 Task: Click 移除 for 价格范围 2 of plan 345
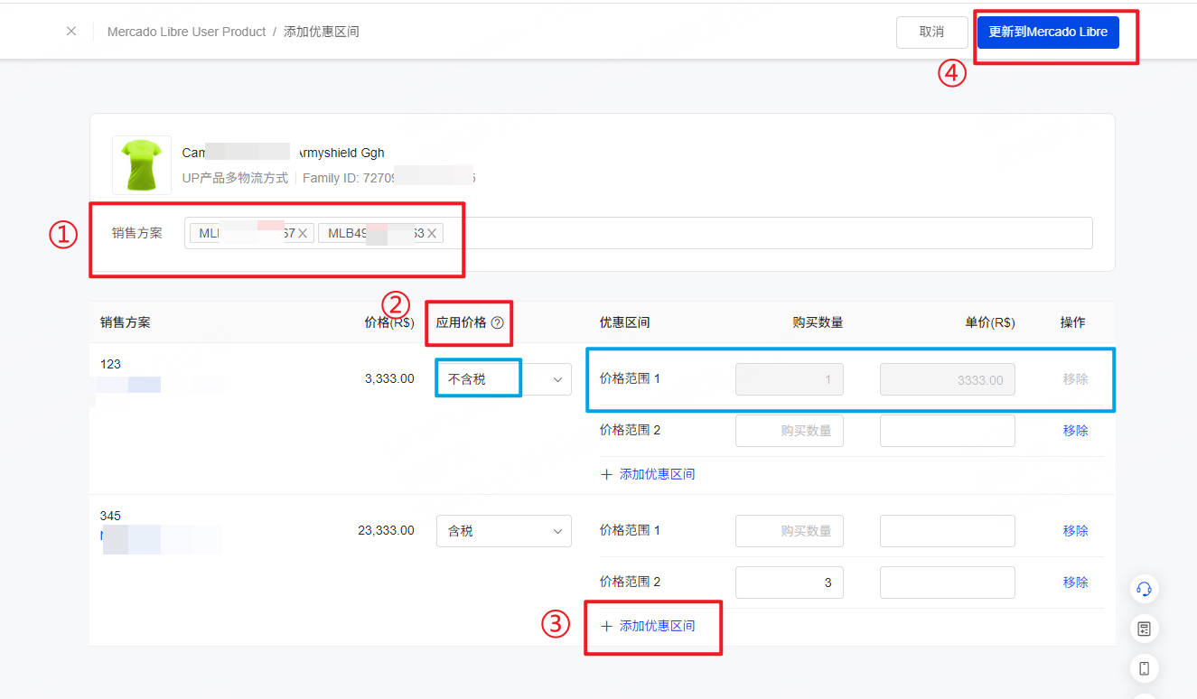pyautogui.click(x=1075, y=582)
